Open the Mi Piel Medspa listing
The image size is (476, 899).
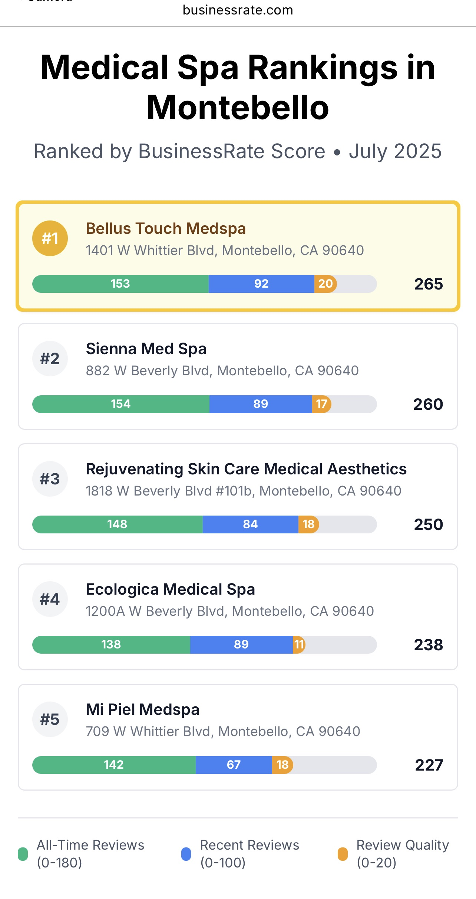(143, 710)
